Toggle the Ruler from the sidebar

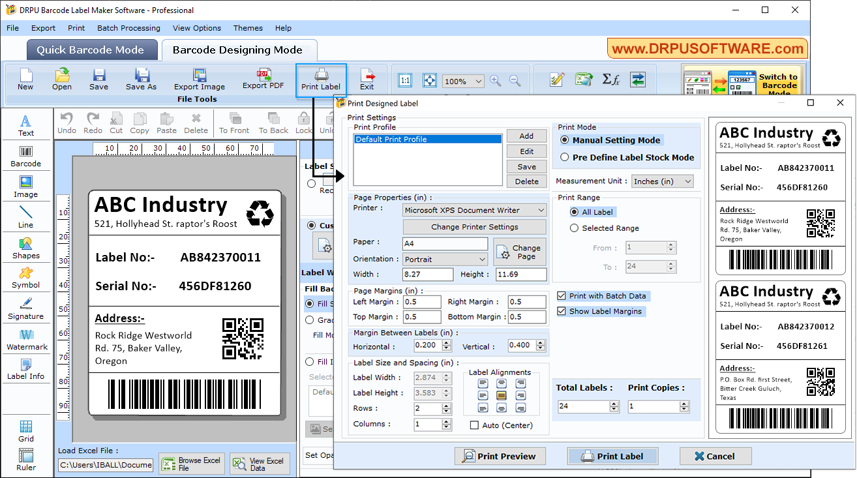click(x=26, y=460)
